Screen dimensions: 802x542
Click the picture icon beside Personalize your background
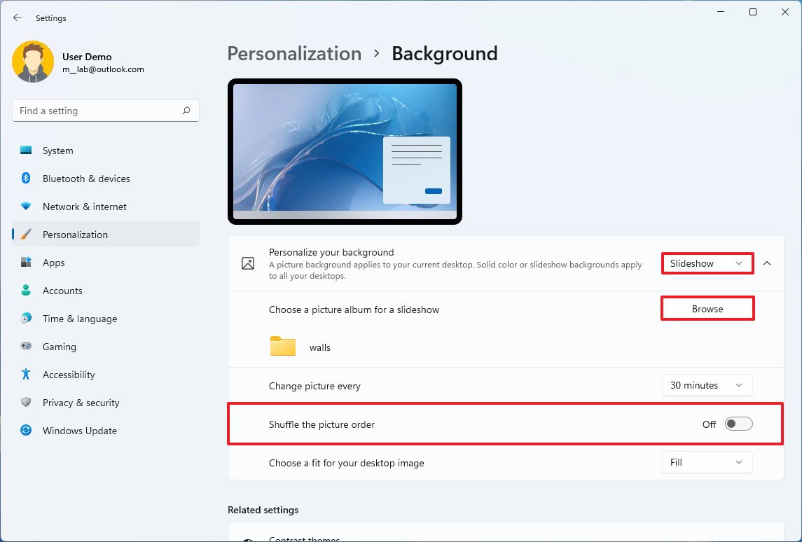pyautogui.click(x=248, y=263)
